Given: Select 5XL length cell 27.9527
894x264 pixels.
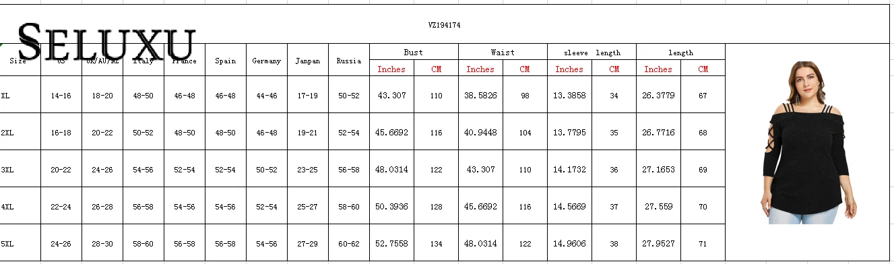Looking at the screenshot, I should tap(658, 243).
